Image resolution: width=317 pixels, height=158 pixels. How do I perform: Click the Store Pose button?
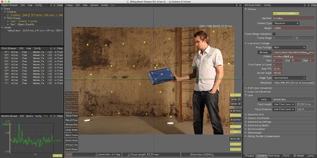pyautogui.click(x=72, y=116)
